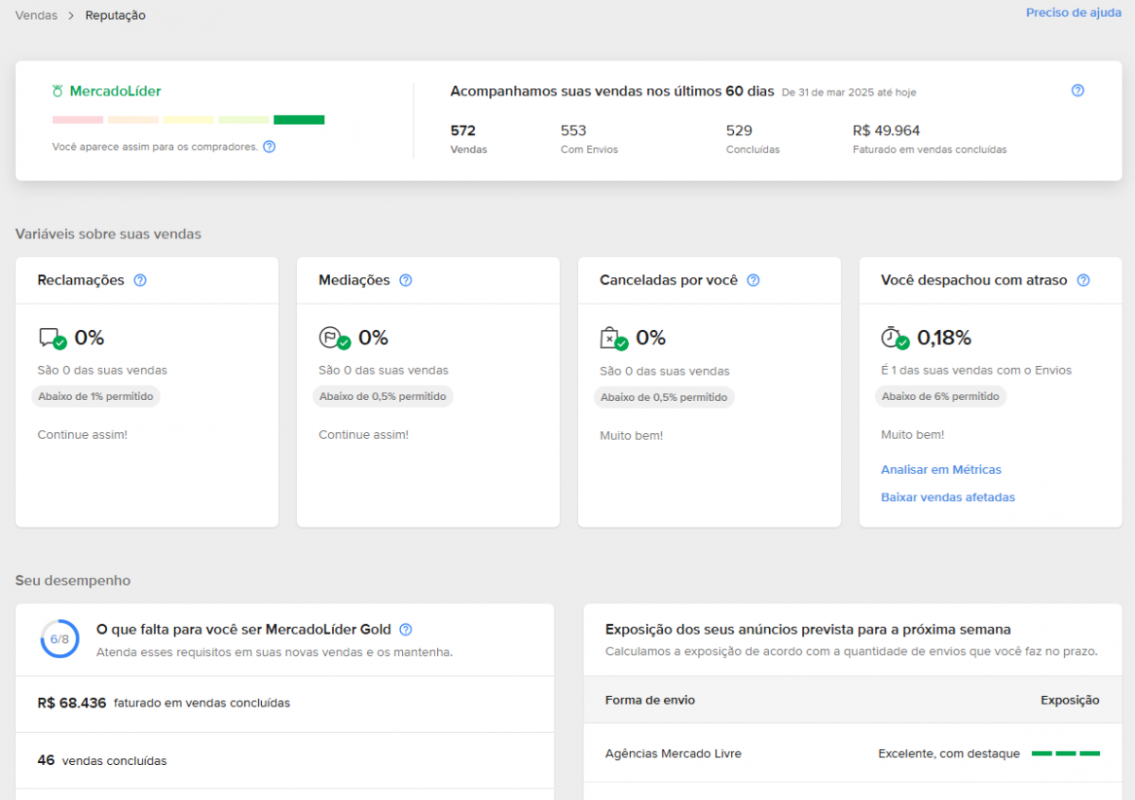Click the '553' Com Envios count
The image size is (1135, 800).
tap(573, 130)
